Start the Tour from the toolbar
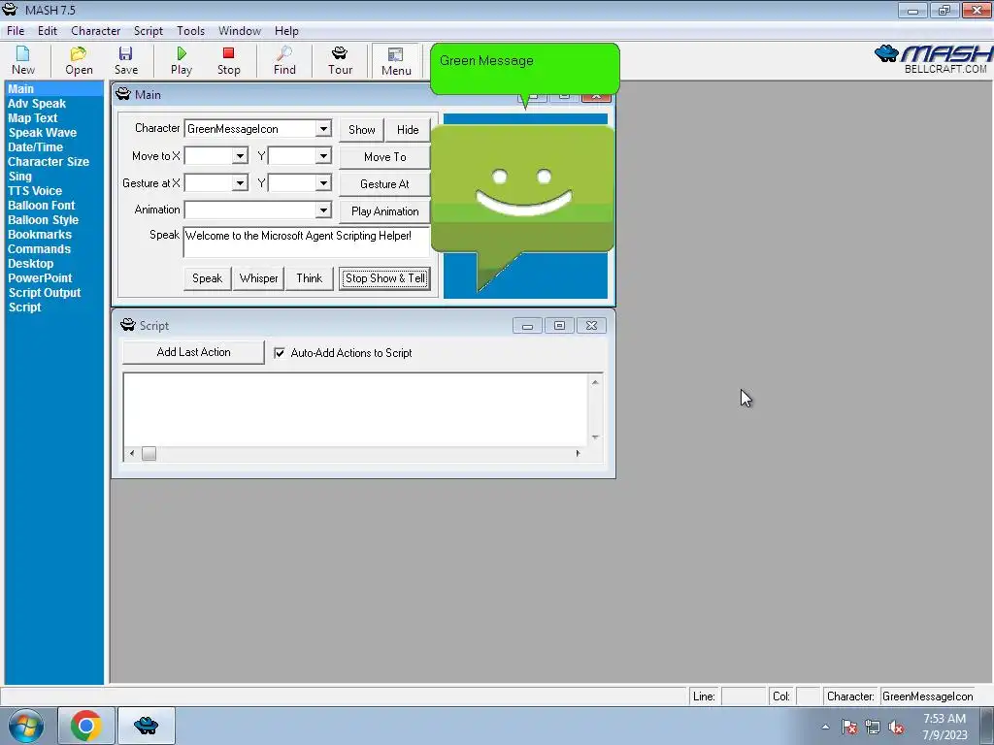Viewport: 994px width, 745px height. 340,61
